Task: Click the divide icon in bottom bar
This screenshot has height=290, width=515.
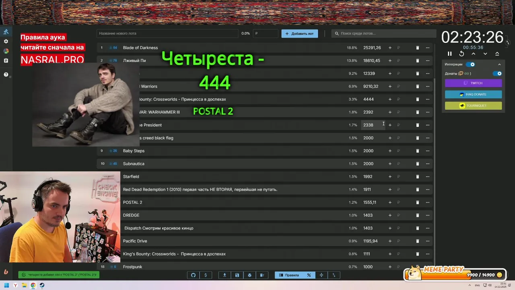Action: coord(321,275)
